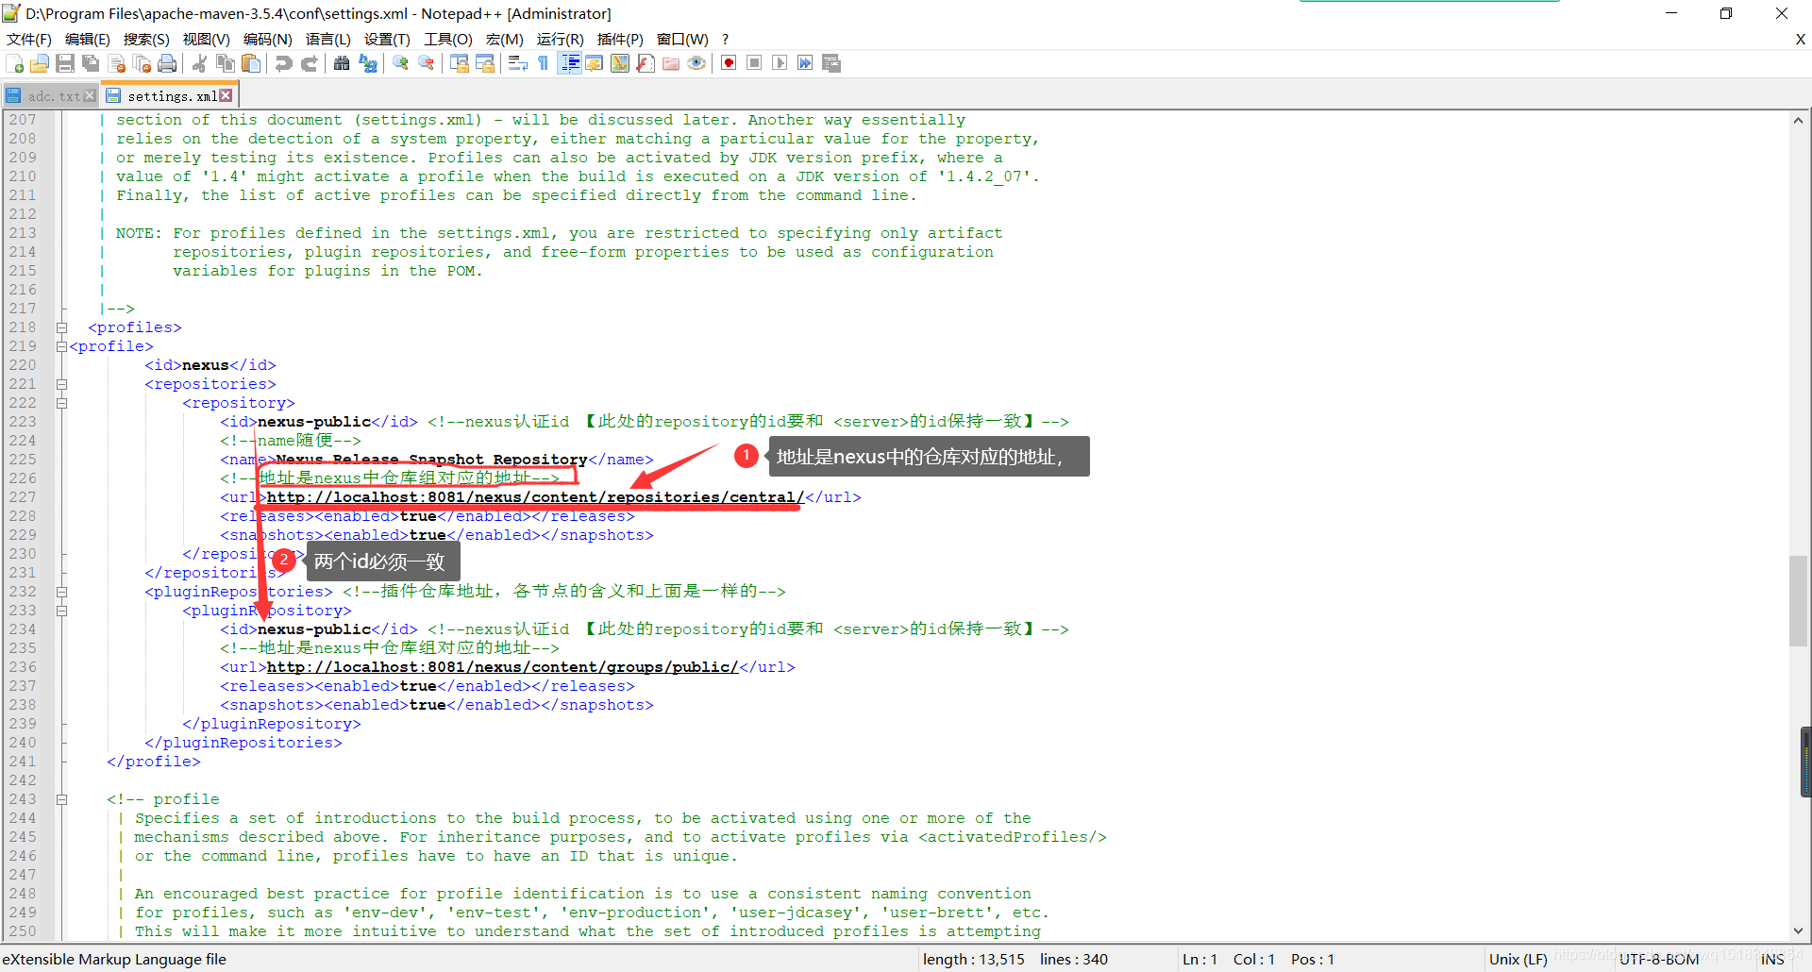Click the Zoom In magnifier icon
Viewport: 1812px width, 972px height.
point(399,63)
